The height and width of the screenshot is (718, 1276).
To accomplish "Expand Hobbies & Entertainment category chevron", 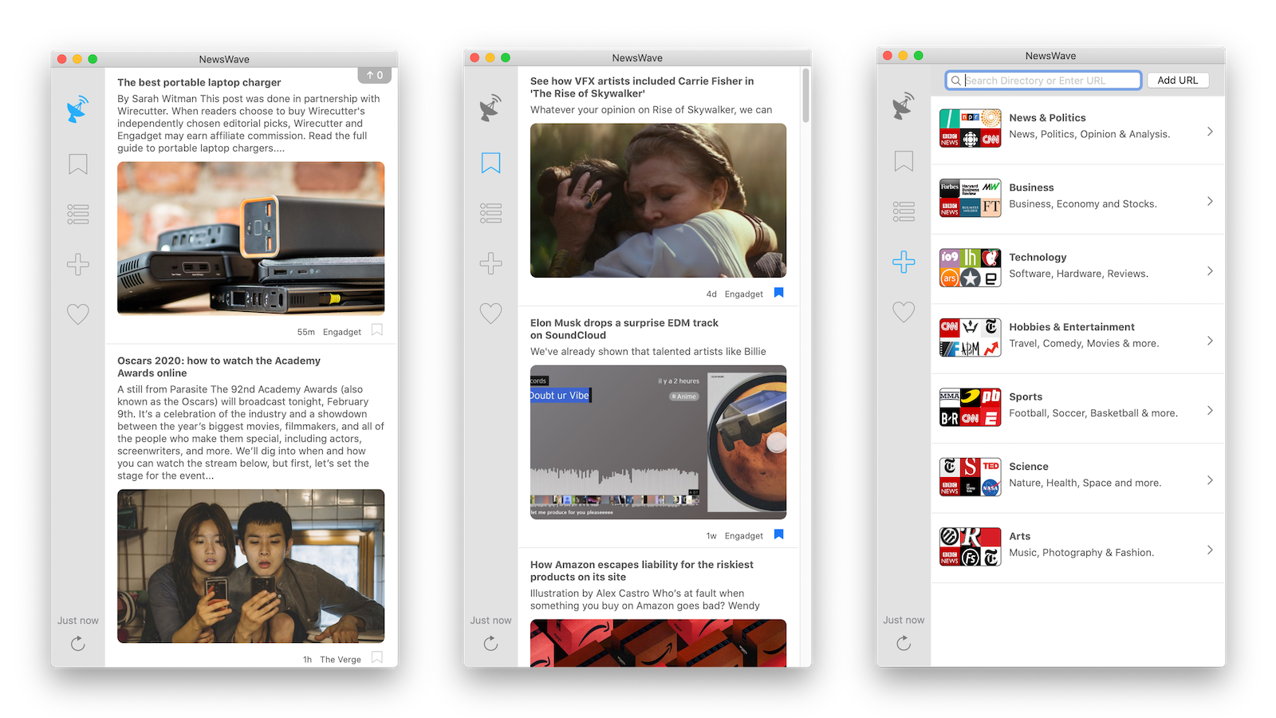I will (x=1210, y=341).
